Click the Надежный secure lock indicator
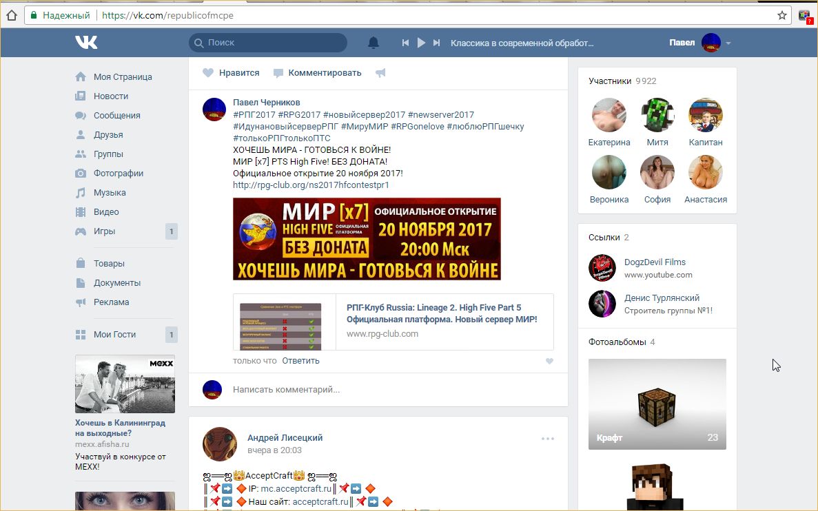The height and width of the screenshot is (511, 818). 60,16
